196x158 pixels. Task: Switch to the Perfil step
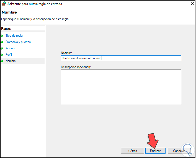(x=9, y=55)
